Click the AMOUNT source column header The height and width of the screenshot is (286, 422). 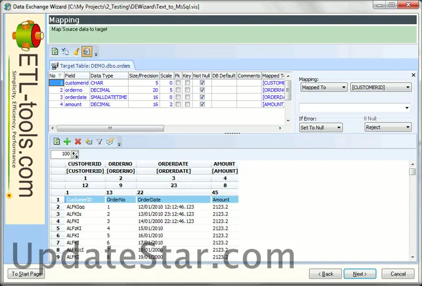tap(225, 164)
